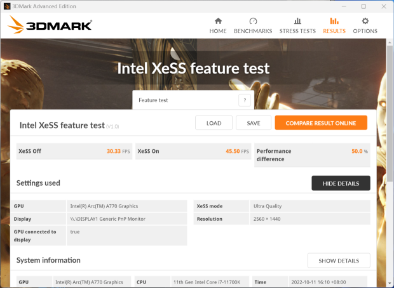Click the Save button
394x288 pixels.
coord(254,123)
